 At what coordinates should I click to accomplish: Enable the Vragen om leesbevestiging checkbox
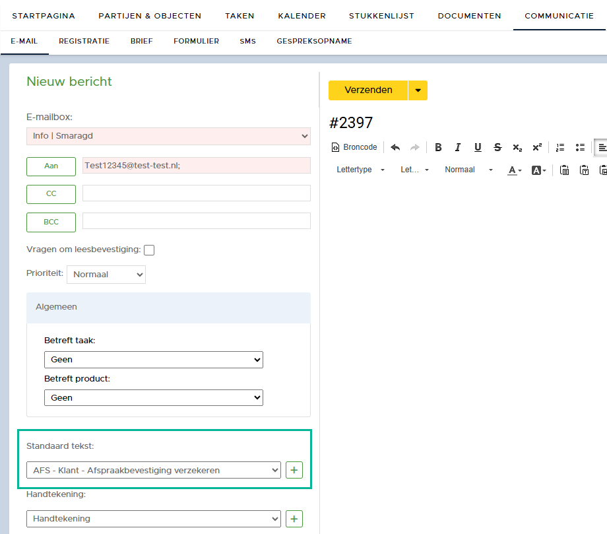click(149, 250)
